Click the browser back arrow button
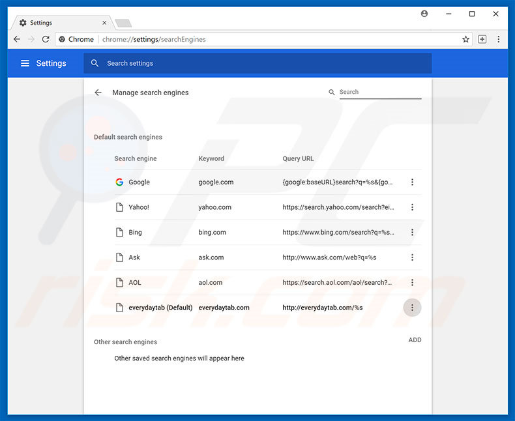515x421 pixels. click(17, 39)
